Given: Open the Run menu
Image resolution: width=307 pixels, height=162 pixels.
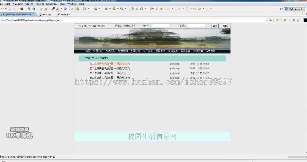Looking at the screenshot, I should pyautogui.click(x=62, y=4).
